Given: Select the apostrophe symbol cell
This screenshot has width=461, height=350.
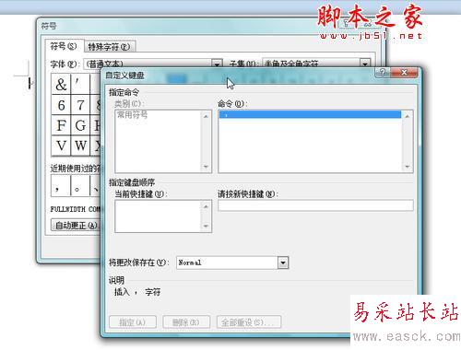Looking at the screenshot, I should 80,84.
